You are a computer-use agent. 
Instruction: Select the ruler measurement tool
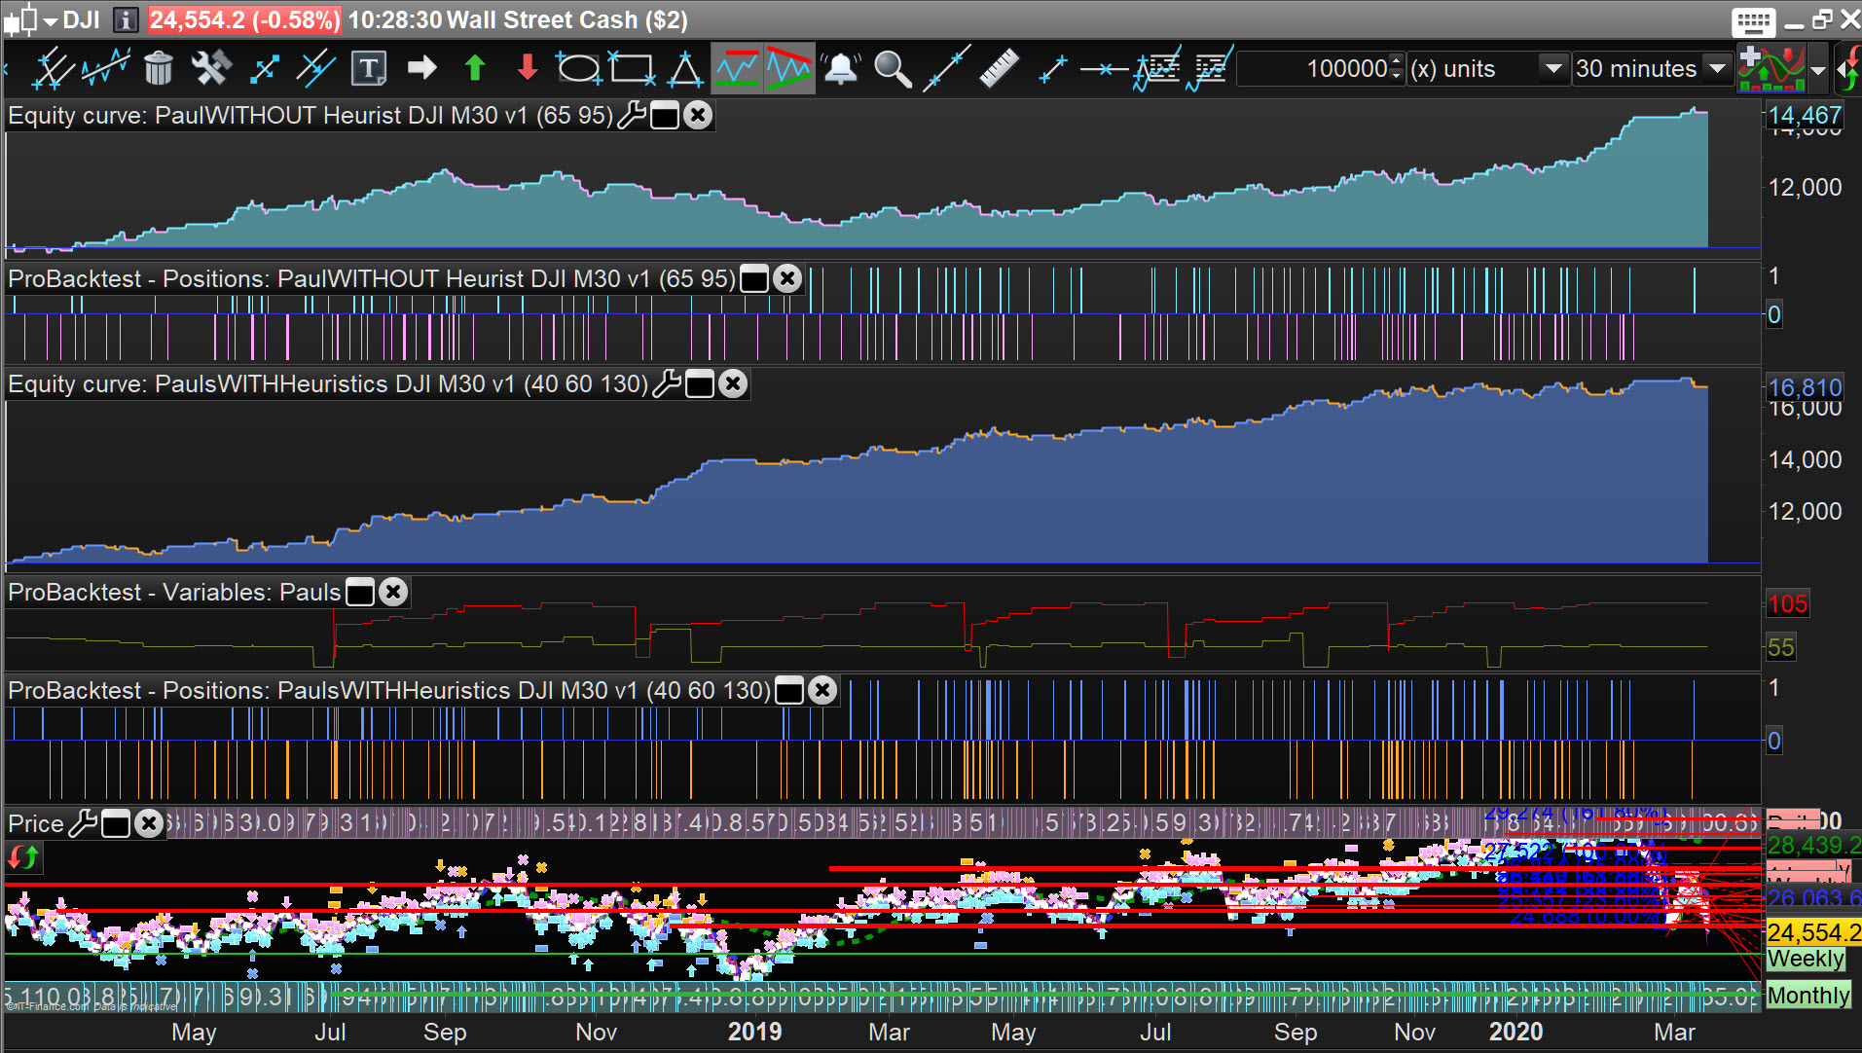click(x=999, y=68)
